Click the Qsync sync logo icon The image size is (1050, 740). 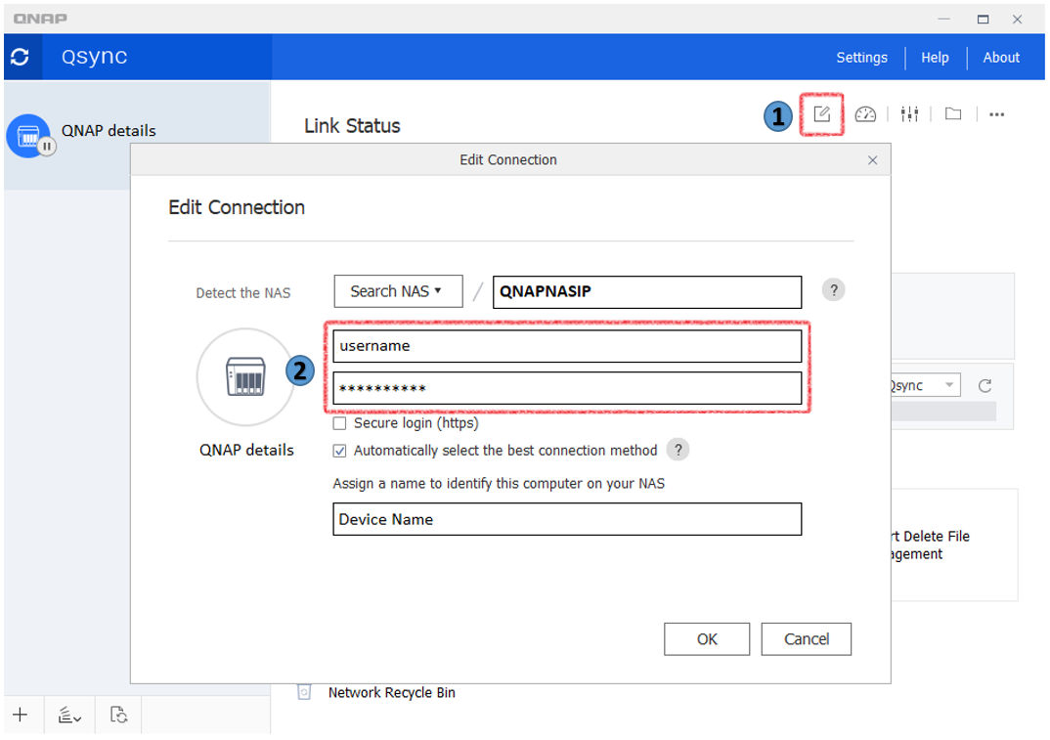(x=21, y=57)
